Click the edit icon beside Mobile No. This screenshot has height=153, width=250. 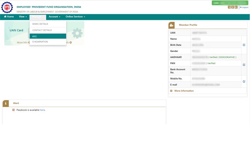[244, 81]
